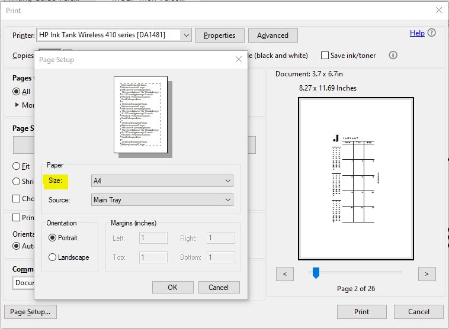Viewport: 449px width, 329px height.
Task: Go to next preview page
Action: click(x=427, y=274)
